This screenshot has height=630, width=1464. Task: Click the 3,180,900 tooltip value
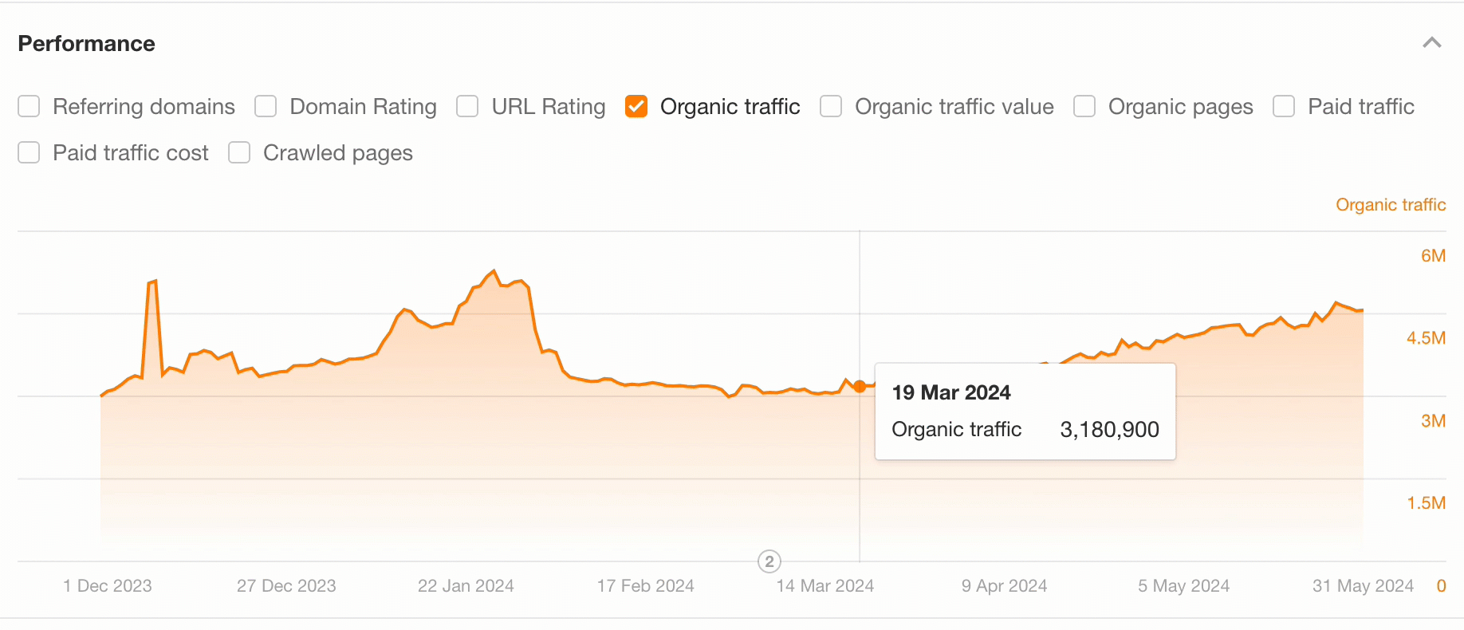click(1109, 430)
